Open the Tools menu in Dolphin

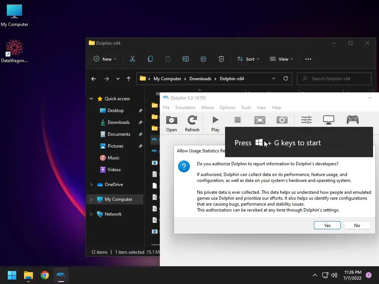pyautogui.click(x=246, y=108)
